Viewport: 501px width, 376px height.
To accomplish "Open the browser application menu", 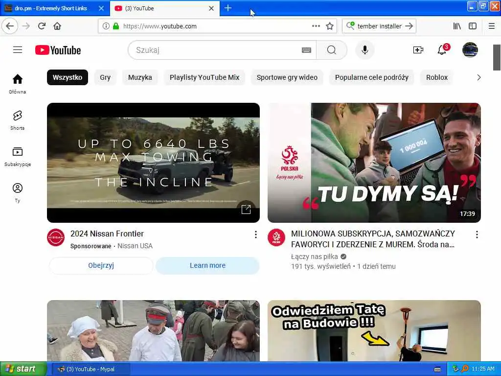I will point(492,26).
